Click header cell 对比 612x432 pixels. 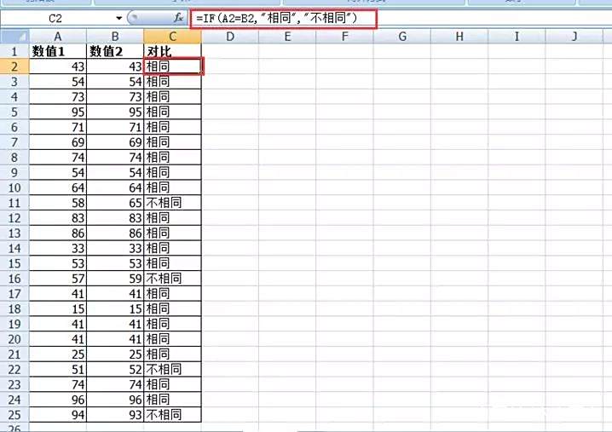pos(172,51)
